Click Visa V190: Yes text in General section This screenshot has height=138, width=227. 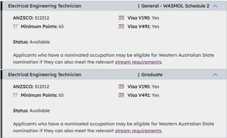pos(143,18)
